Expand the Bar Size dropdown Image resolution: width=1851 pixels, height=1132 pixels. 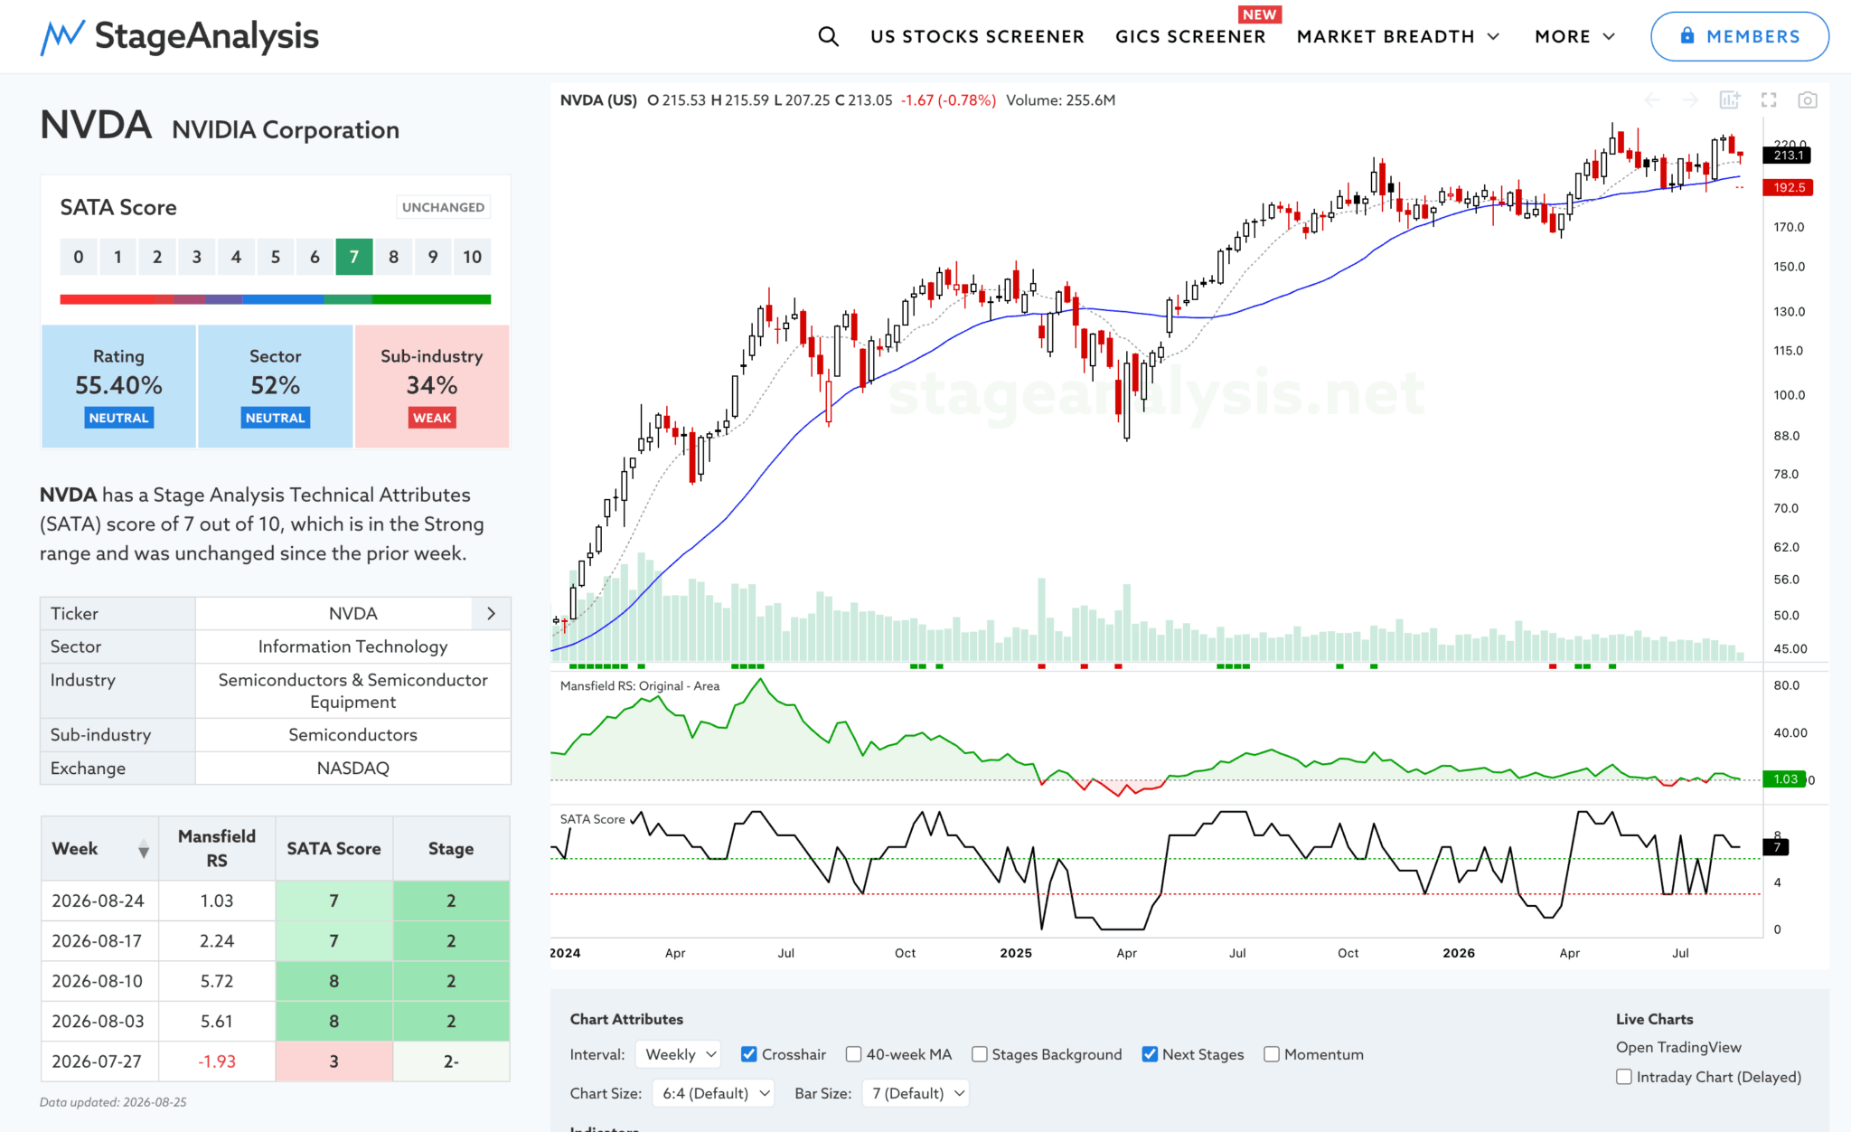[915, 1093]
